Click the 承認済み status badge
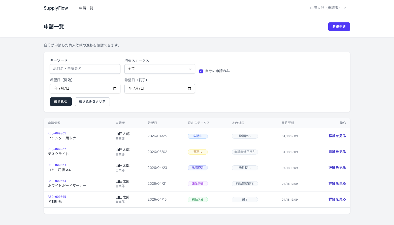 [x=198, y=168]
